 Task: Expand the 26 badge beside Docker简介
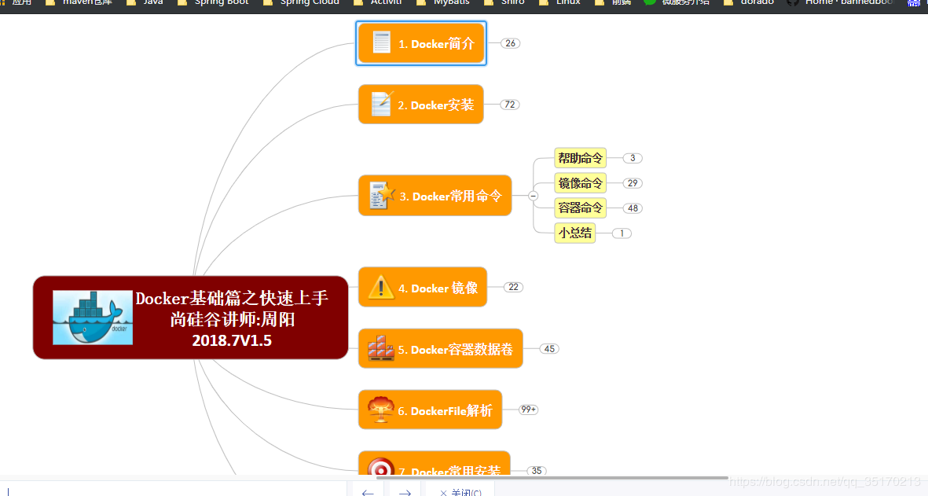pyautogui.click(x=510, y=43)
